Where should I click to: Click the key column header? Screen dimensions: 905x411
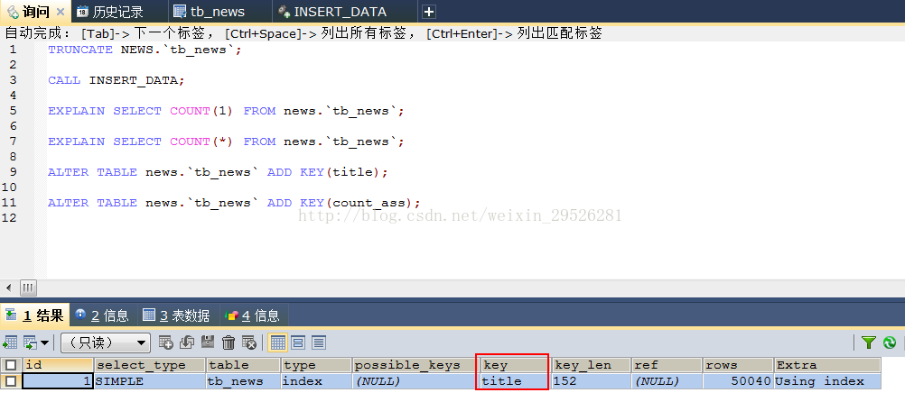[x=515, y=365]
